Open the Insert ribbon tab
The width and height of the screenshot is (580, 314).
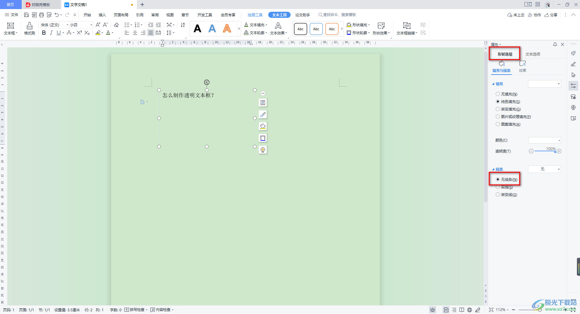coord(102,15)
